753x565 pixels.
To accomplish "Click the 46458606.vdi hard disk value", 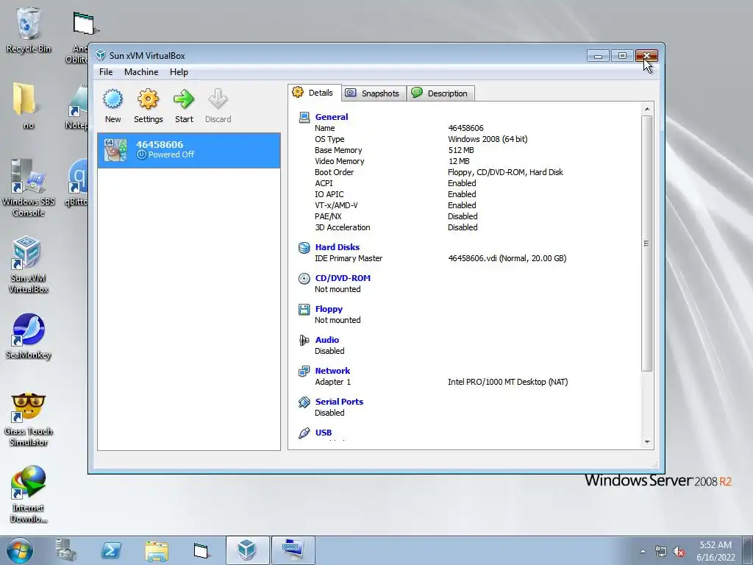I will click(x=507, y=258).
